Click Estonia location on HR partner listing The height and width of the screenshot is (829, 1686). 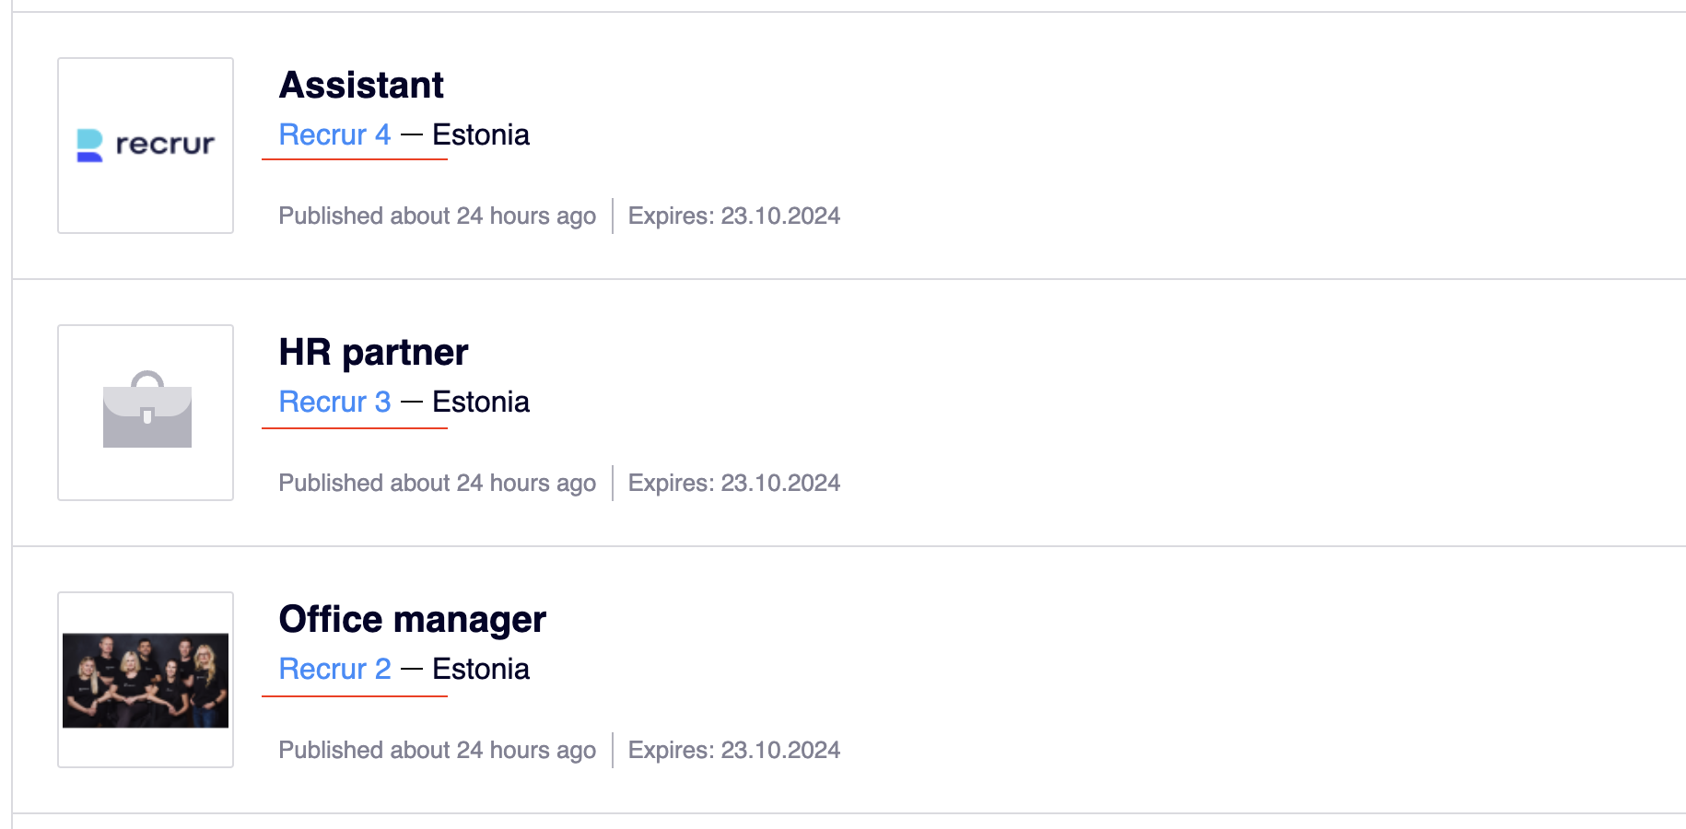point(481,403)
